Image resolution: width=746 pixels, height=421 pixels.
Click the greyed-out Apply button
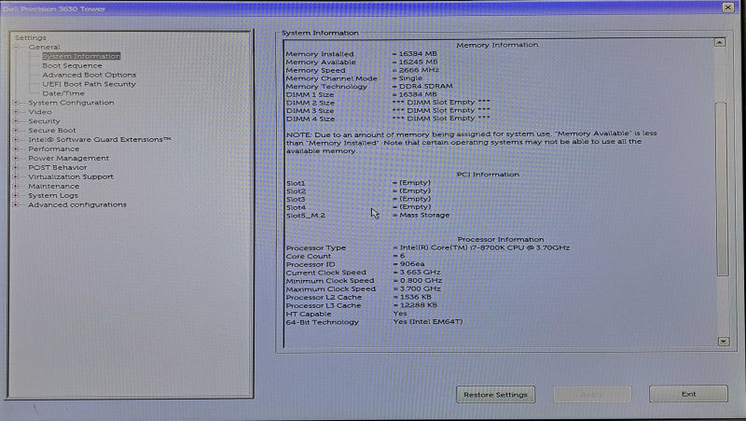(592, 394)
